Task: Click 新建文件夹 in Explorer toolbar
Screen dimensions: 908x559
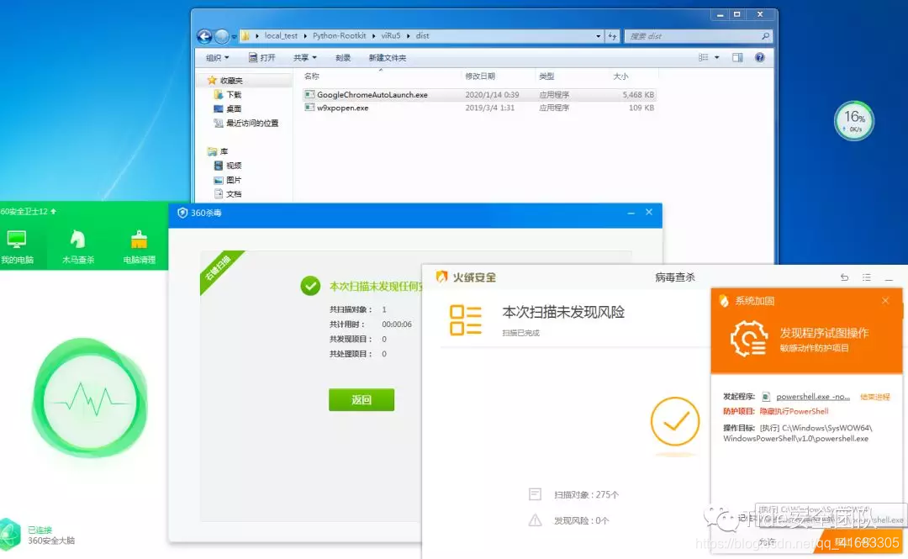Action: click(x=388, y=57)
